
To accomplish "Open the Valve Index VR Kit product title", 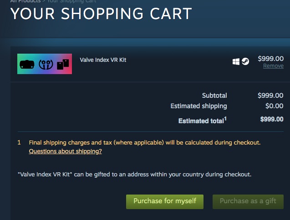I will (x=103, y=60).
